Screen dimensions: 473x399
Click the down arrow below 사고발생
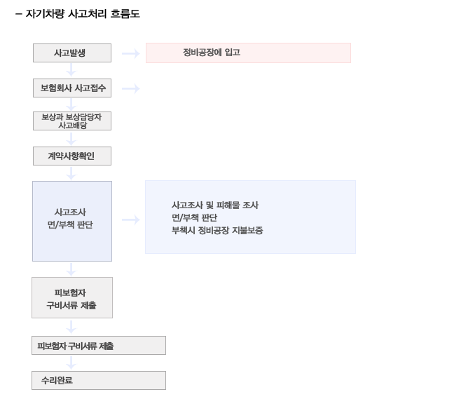coord(71,70)
